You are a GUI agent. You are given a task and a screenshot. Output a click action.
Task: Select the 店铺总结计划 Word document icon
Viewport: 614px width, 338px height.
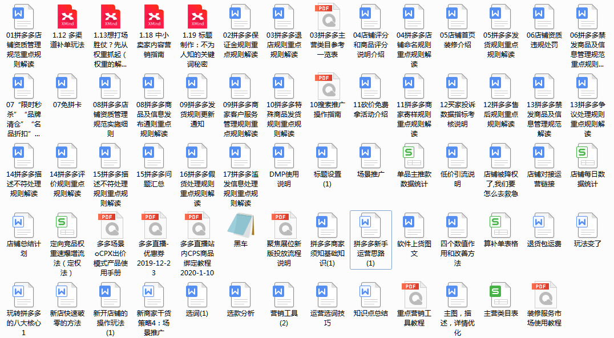23,225
